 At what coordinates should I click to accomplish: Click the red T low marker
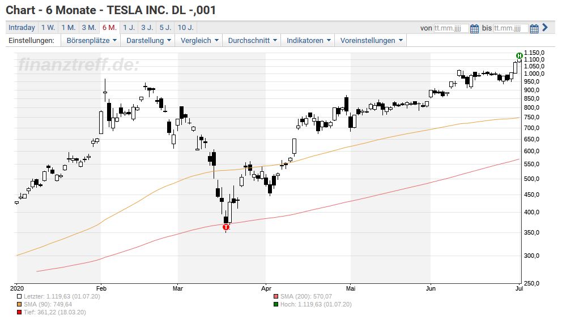point(226,227)
